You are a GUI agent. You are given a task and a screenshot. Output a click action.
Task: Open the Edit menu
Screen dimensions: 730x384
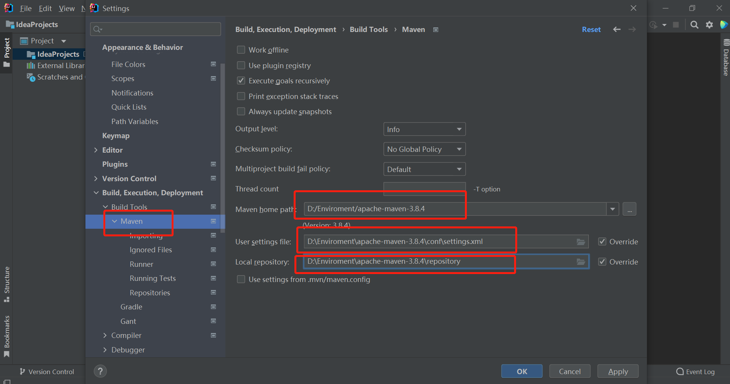(45, 8)
